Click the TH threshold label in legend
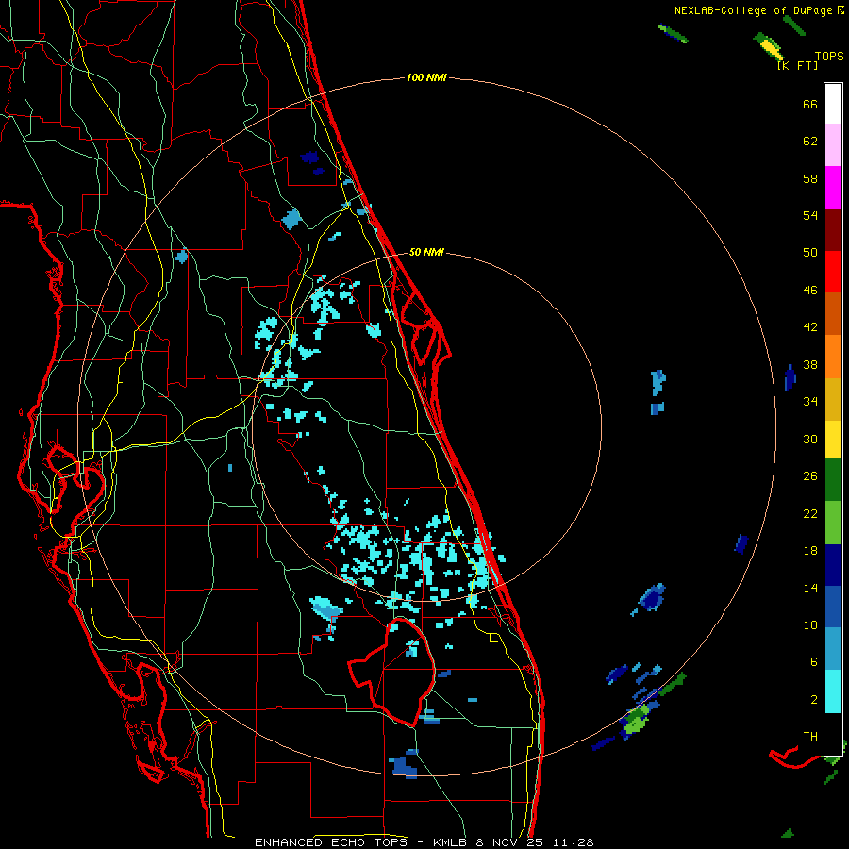 pos(810,736)
